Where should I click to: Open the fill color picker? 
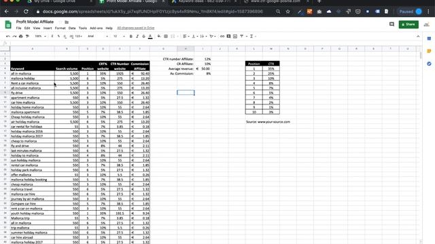click(159, 36)
